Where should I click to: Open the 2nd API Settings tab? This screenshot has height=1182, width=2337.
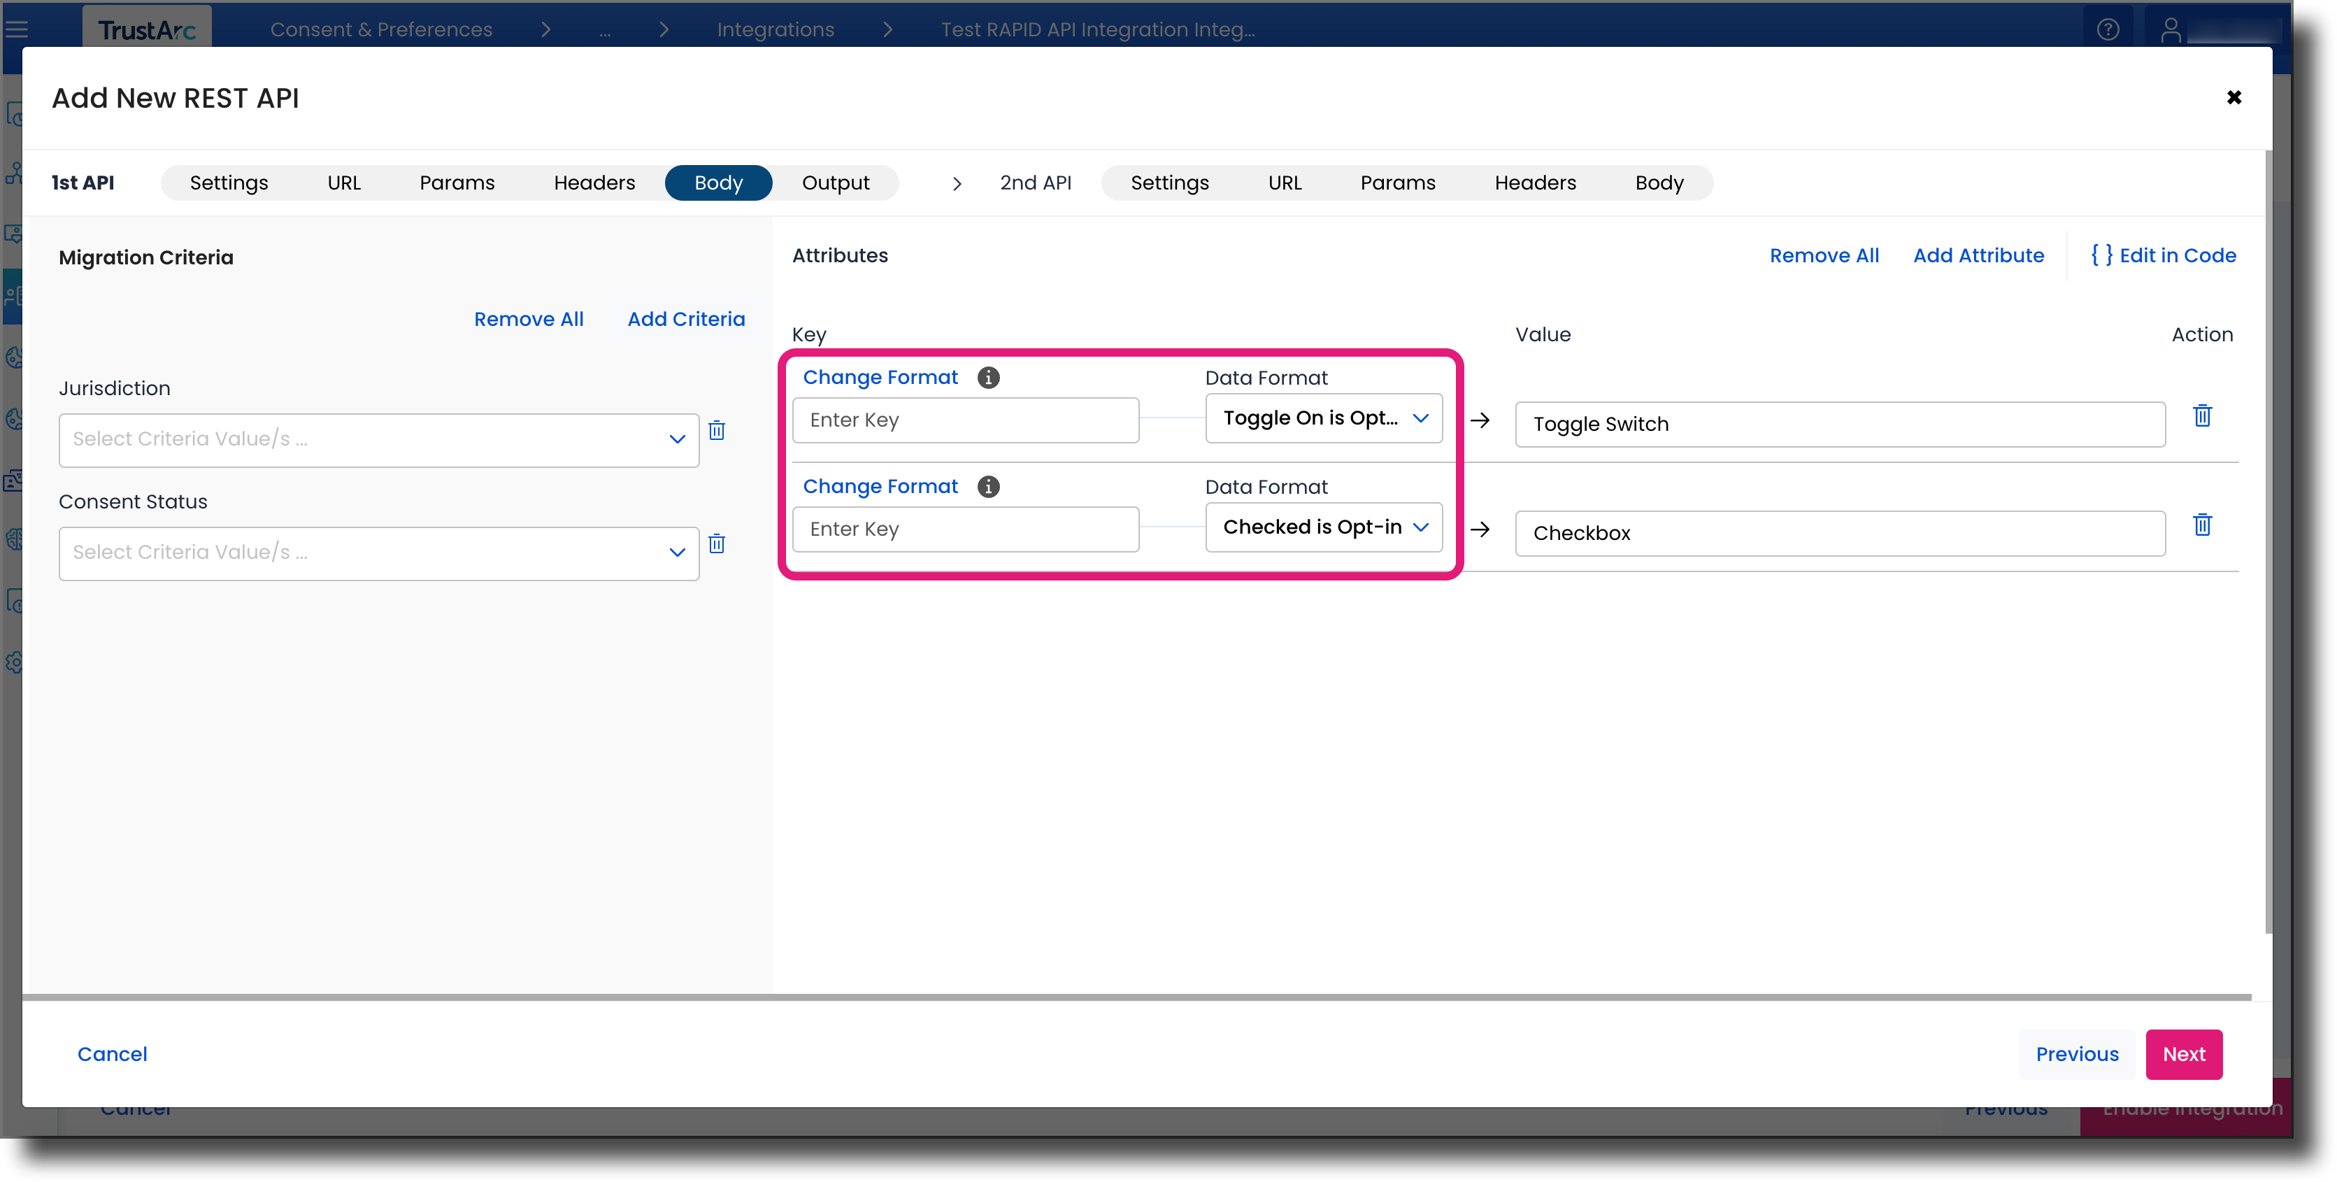tap(1168, 183)
